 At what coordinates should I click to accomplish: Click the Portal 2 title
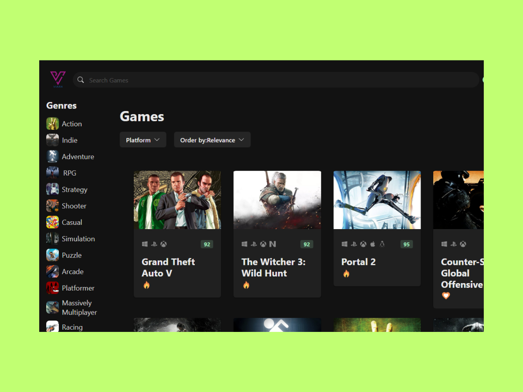click(358, 262)
